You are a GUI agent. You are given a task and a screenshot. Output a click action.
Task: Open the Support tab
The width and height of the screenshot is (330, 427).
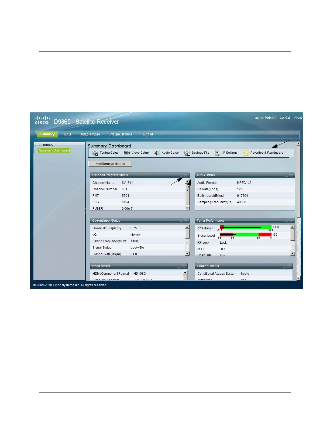click(147, 134)
